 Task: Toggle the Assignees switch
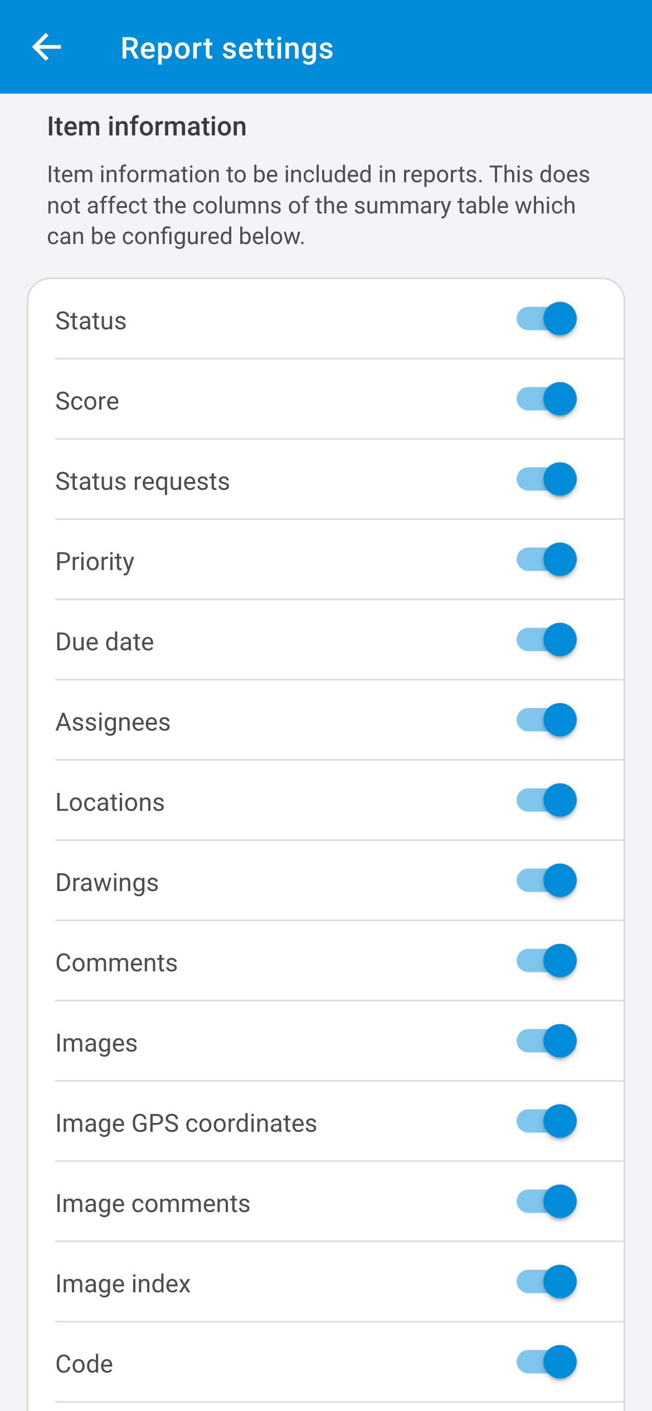coord(546,721)
